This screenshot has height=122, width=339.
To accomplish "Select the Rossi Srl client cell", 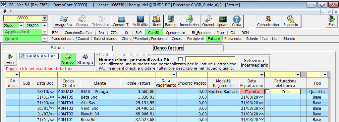I will coord(100,119).
